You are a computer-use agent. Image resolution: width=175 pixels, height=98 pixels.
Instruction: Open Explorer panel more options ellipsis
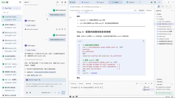click(172, 11)
